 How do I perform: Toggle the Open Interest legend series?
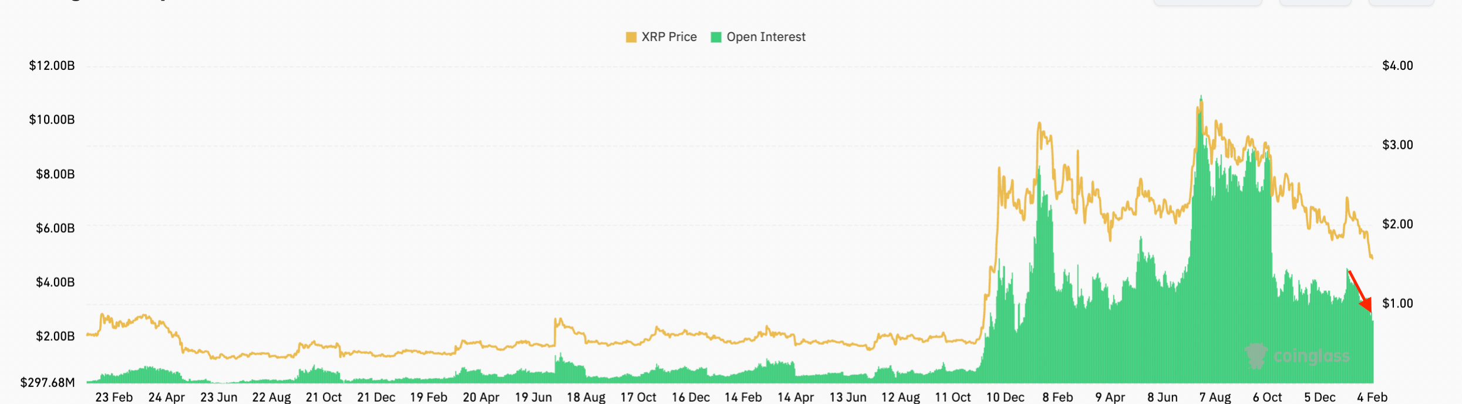click(x=765, y=37)
